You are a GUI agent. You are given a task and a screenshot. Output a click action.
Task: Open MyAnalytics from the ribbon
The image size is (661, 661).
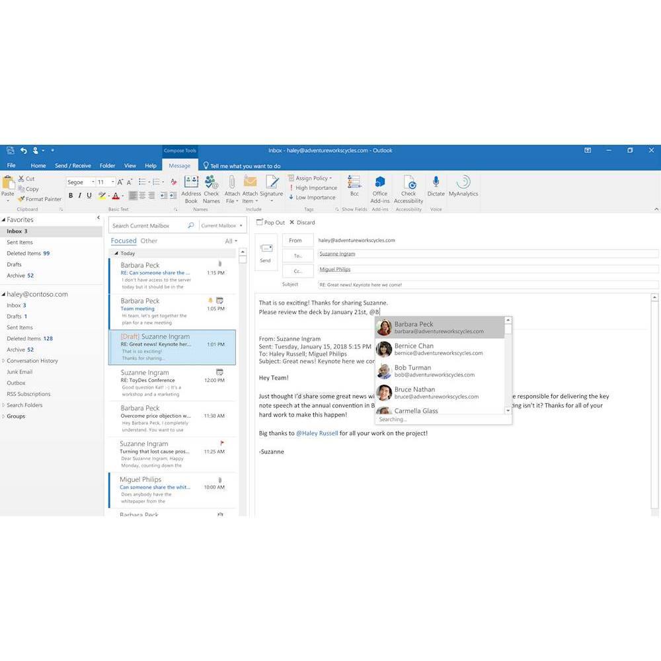click(463, 186)
